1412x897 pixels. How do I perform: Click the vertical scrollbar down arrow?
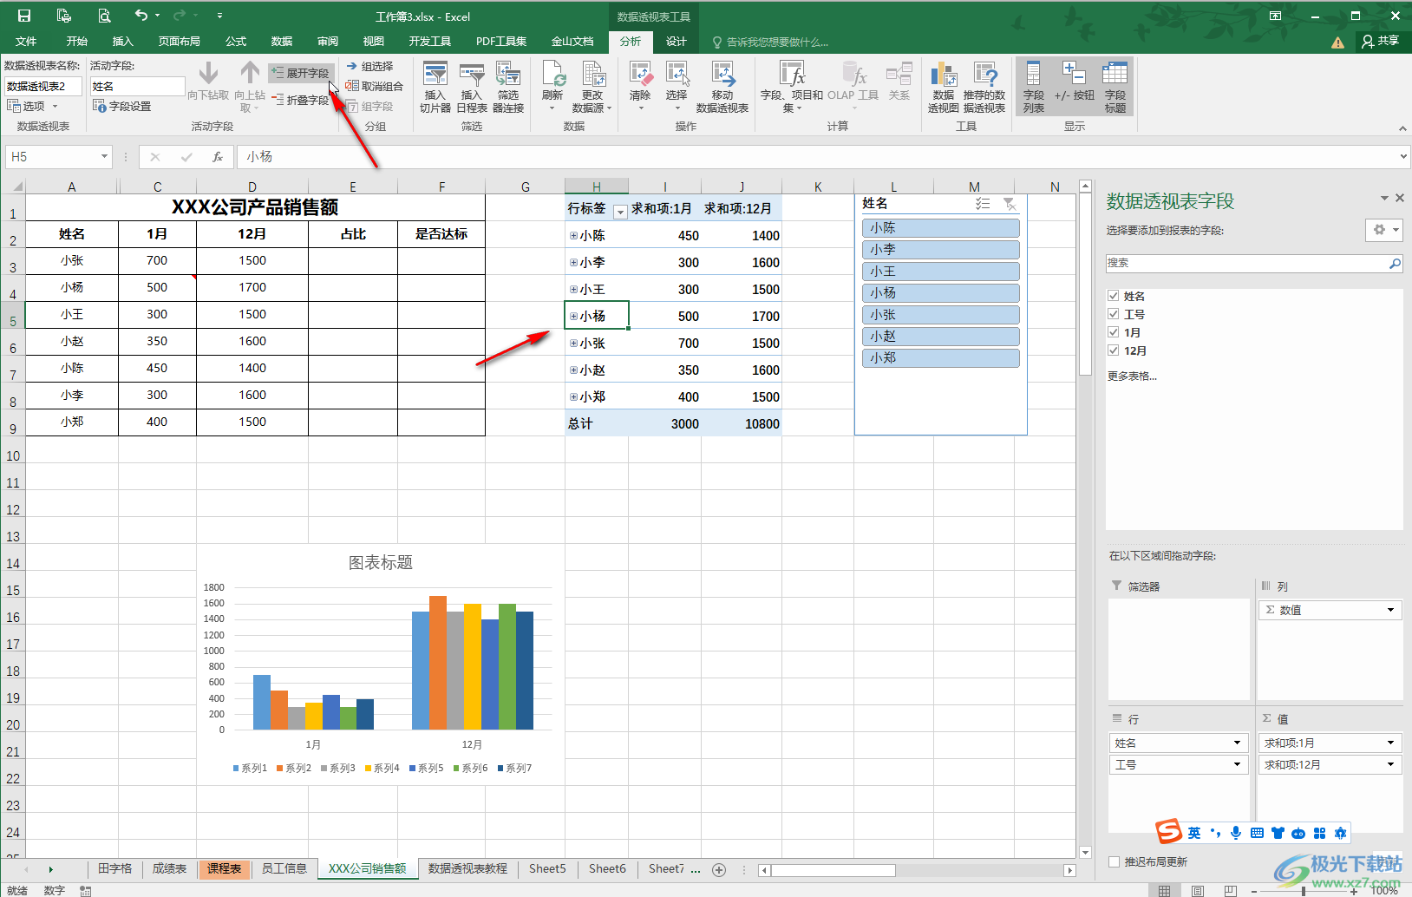point(1085,852)
